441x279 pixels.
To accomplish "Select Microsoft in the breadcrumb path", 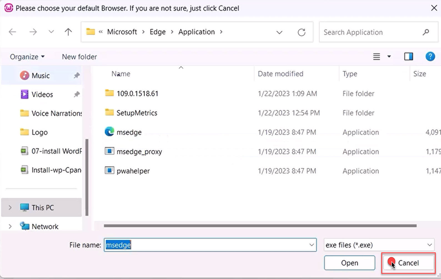I will click(122, 32).
